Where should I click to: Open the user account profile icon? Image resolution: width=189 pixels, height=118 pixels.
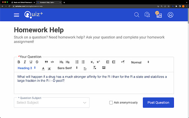click(x=170, y=15)
